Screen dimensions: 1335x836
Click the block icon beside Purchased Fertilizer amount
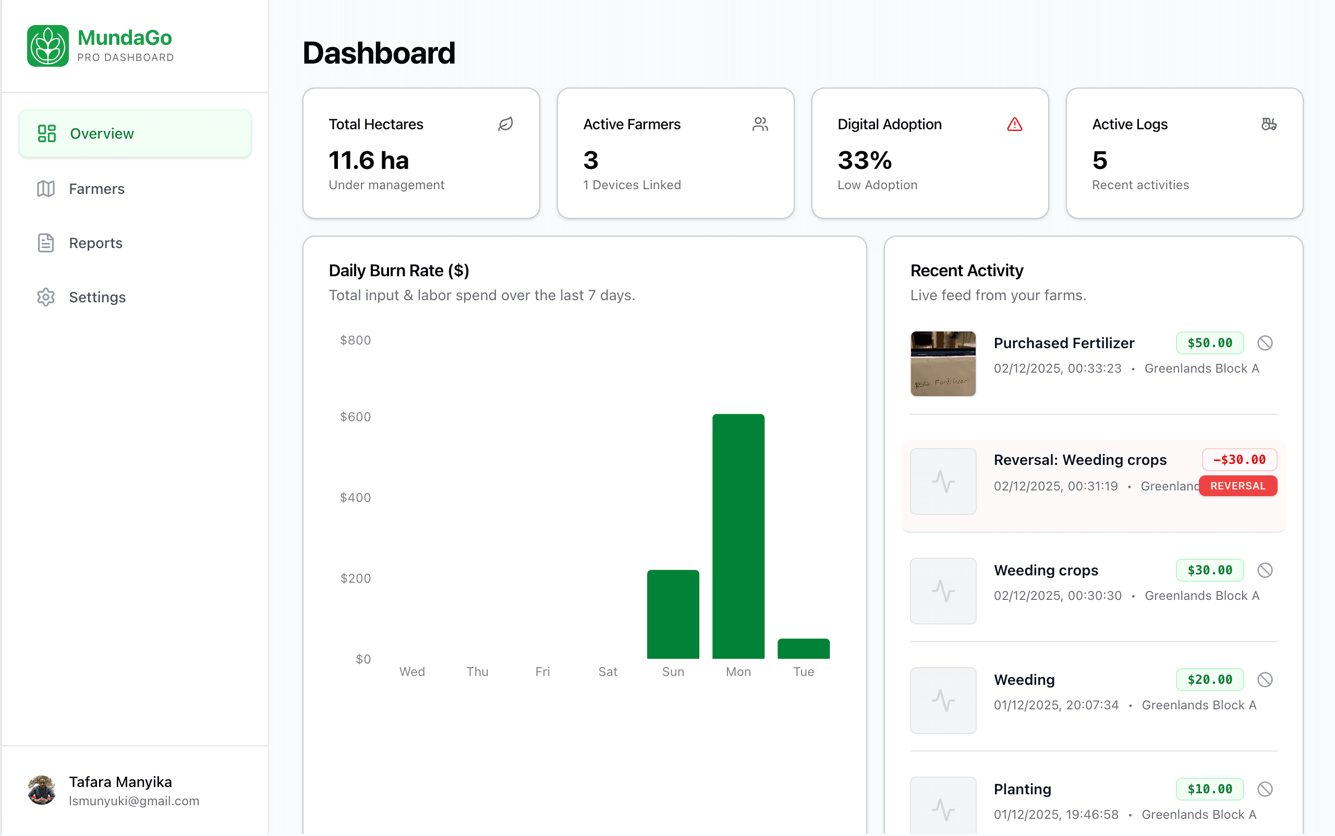(1265, 343)
